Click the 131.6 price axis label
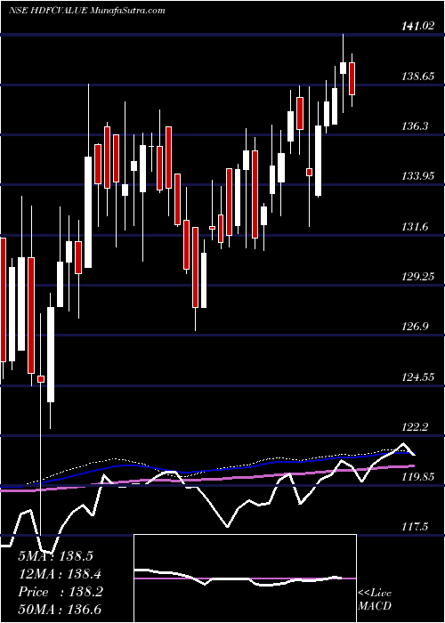 point(415,226)
